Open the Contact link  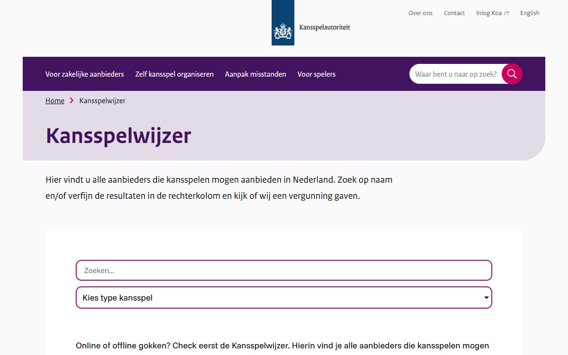(x=454, y=13)
